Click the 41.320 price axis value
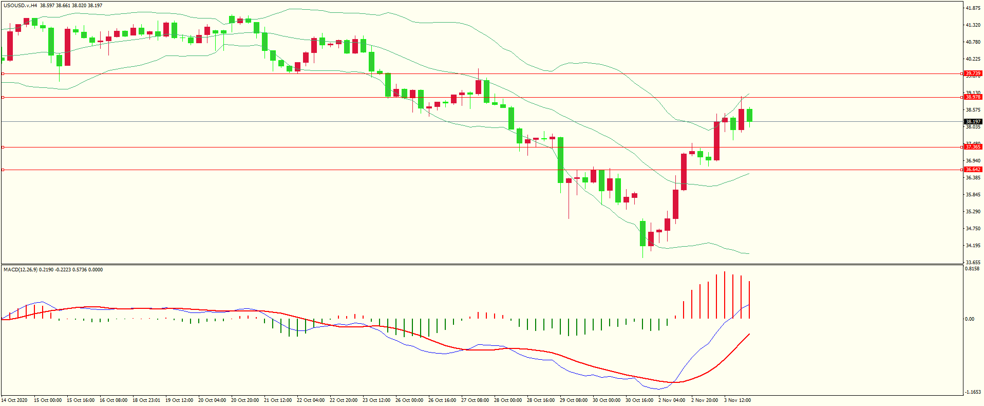 tap(973, 25)
